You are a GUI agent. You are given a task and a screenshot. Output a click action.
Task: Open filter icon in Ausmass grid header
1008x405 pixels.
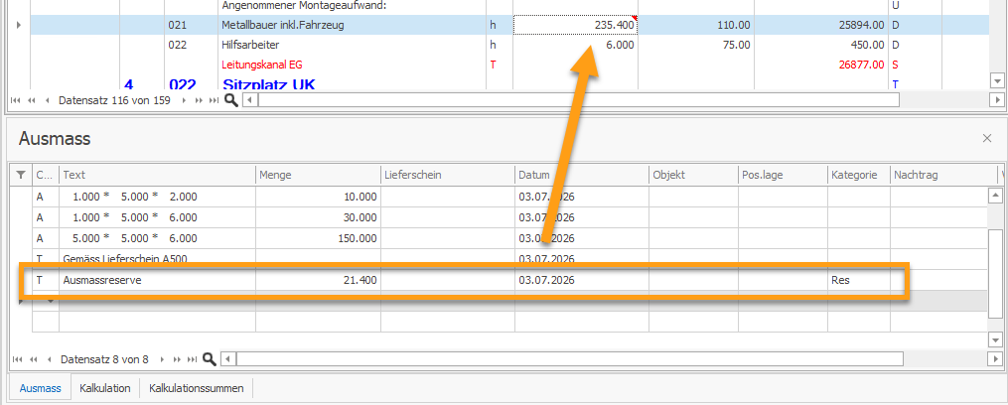(x=20, y=175)
